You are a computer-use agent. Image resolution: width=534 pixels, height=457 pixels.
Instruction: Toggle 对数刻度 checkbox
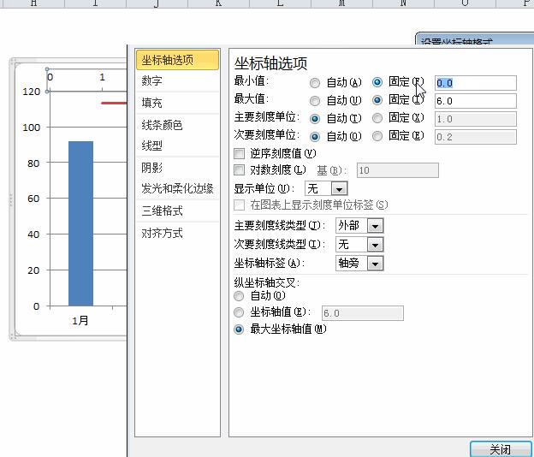tap(240, 170)
